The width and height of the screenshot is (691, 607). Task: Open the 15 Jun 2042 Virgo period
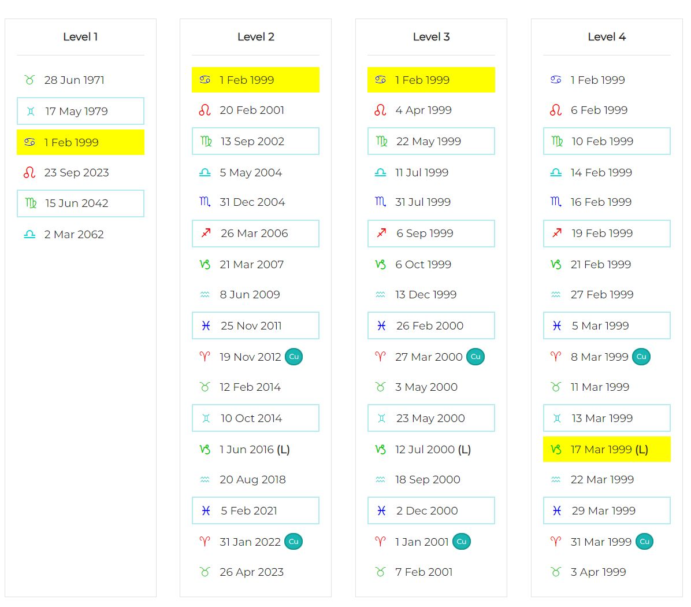tap(80, 203)
